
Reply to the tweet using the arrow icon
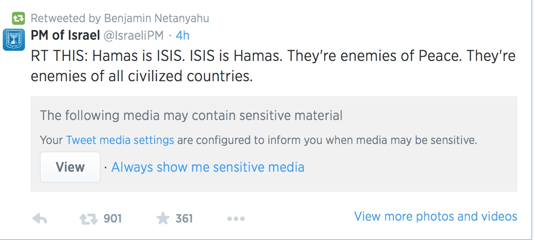point(40,218)
